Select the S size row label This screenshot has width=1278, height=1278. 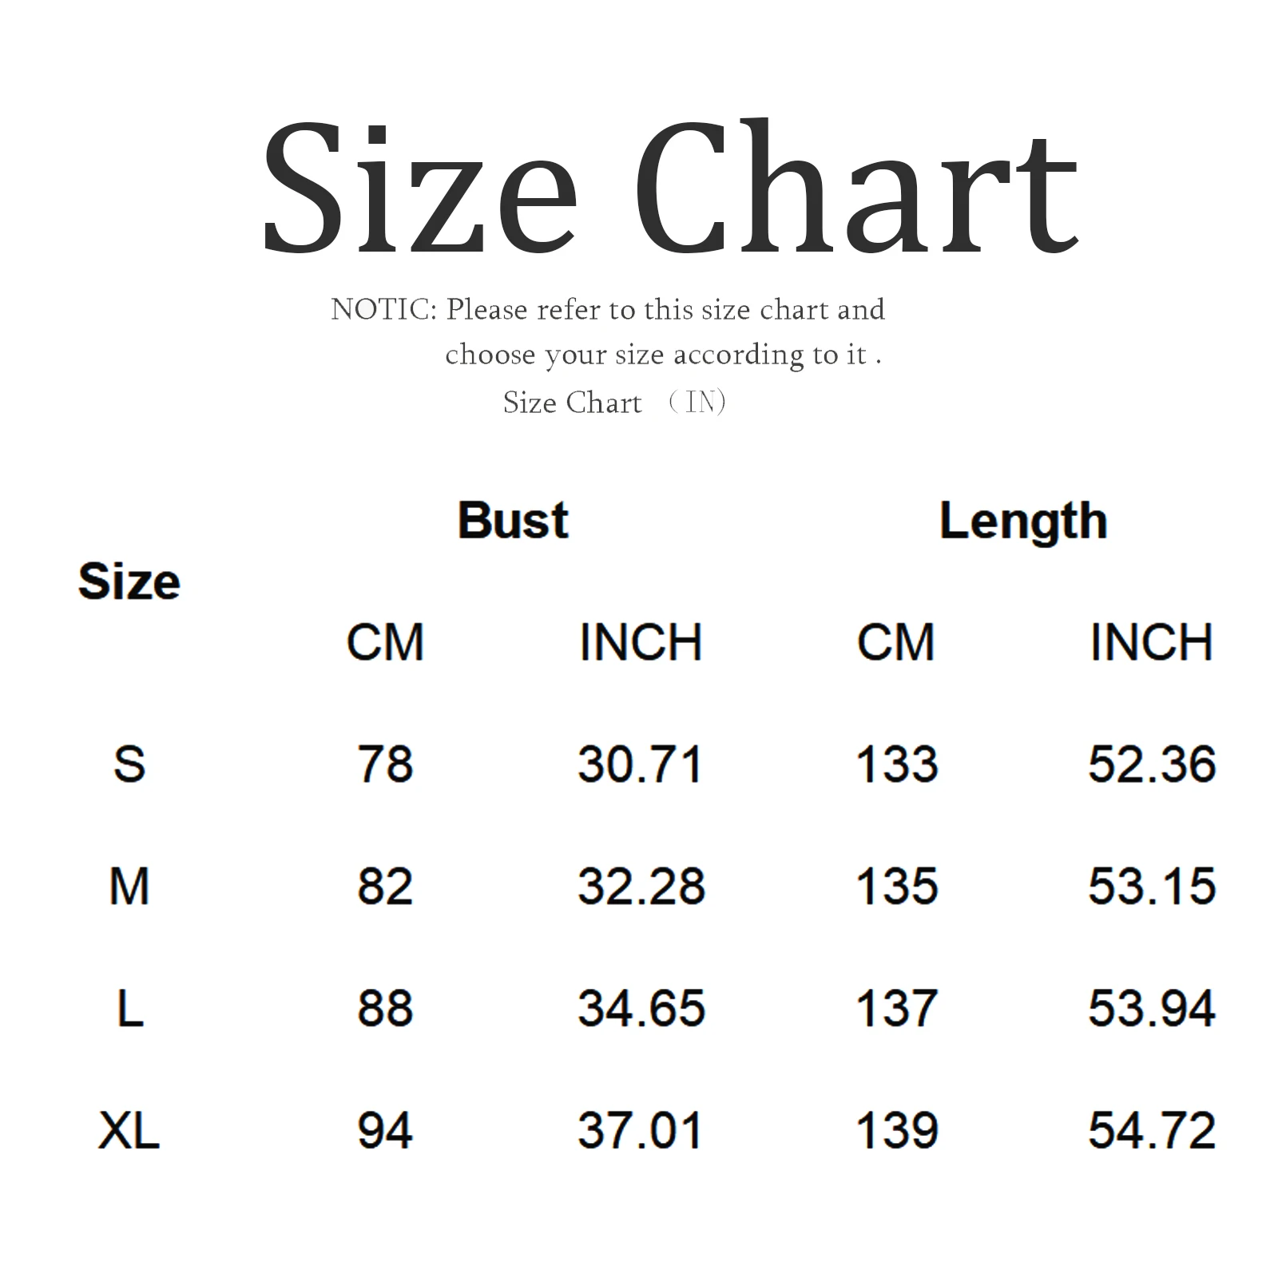tap(129, 764)
